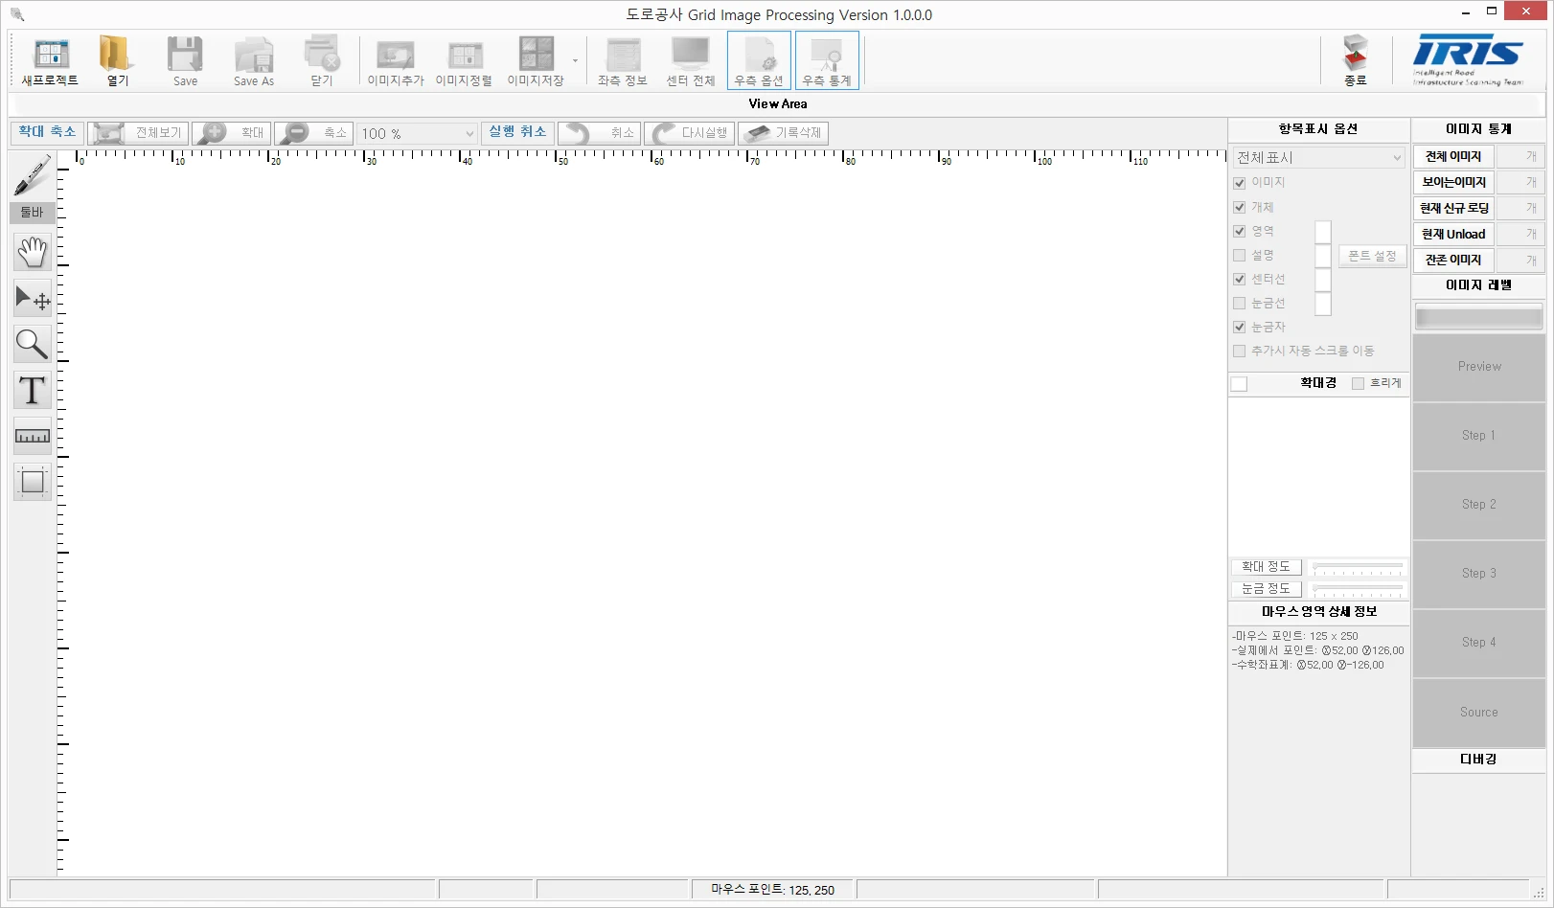The image size is (1554, 908).
Task: Adjust the 눈금 정도 slider
Action: click(1358, 589)
